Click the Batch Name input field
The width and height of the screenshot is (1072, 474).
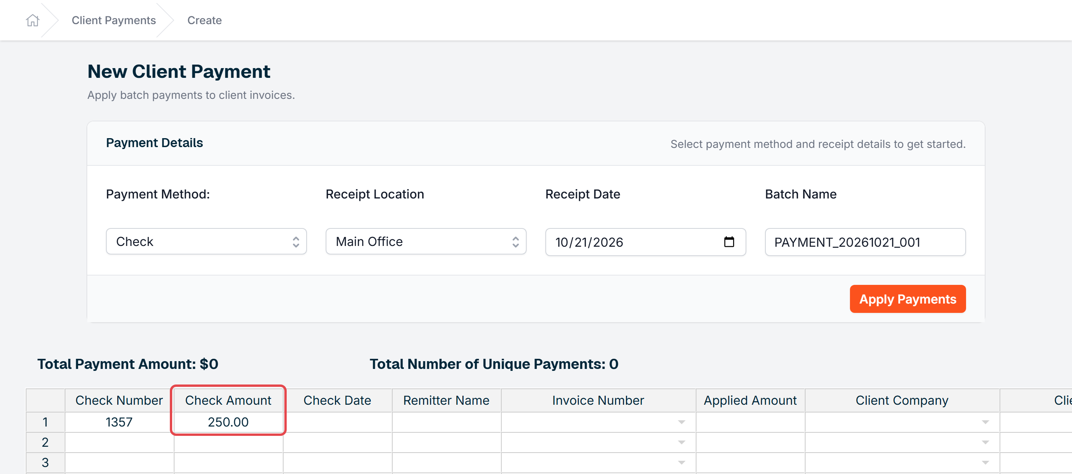[x=865, y=242]
